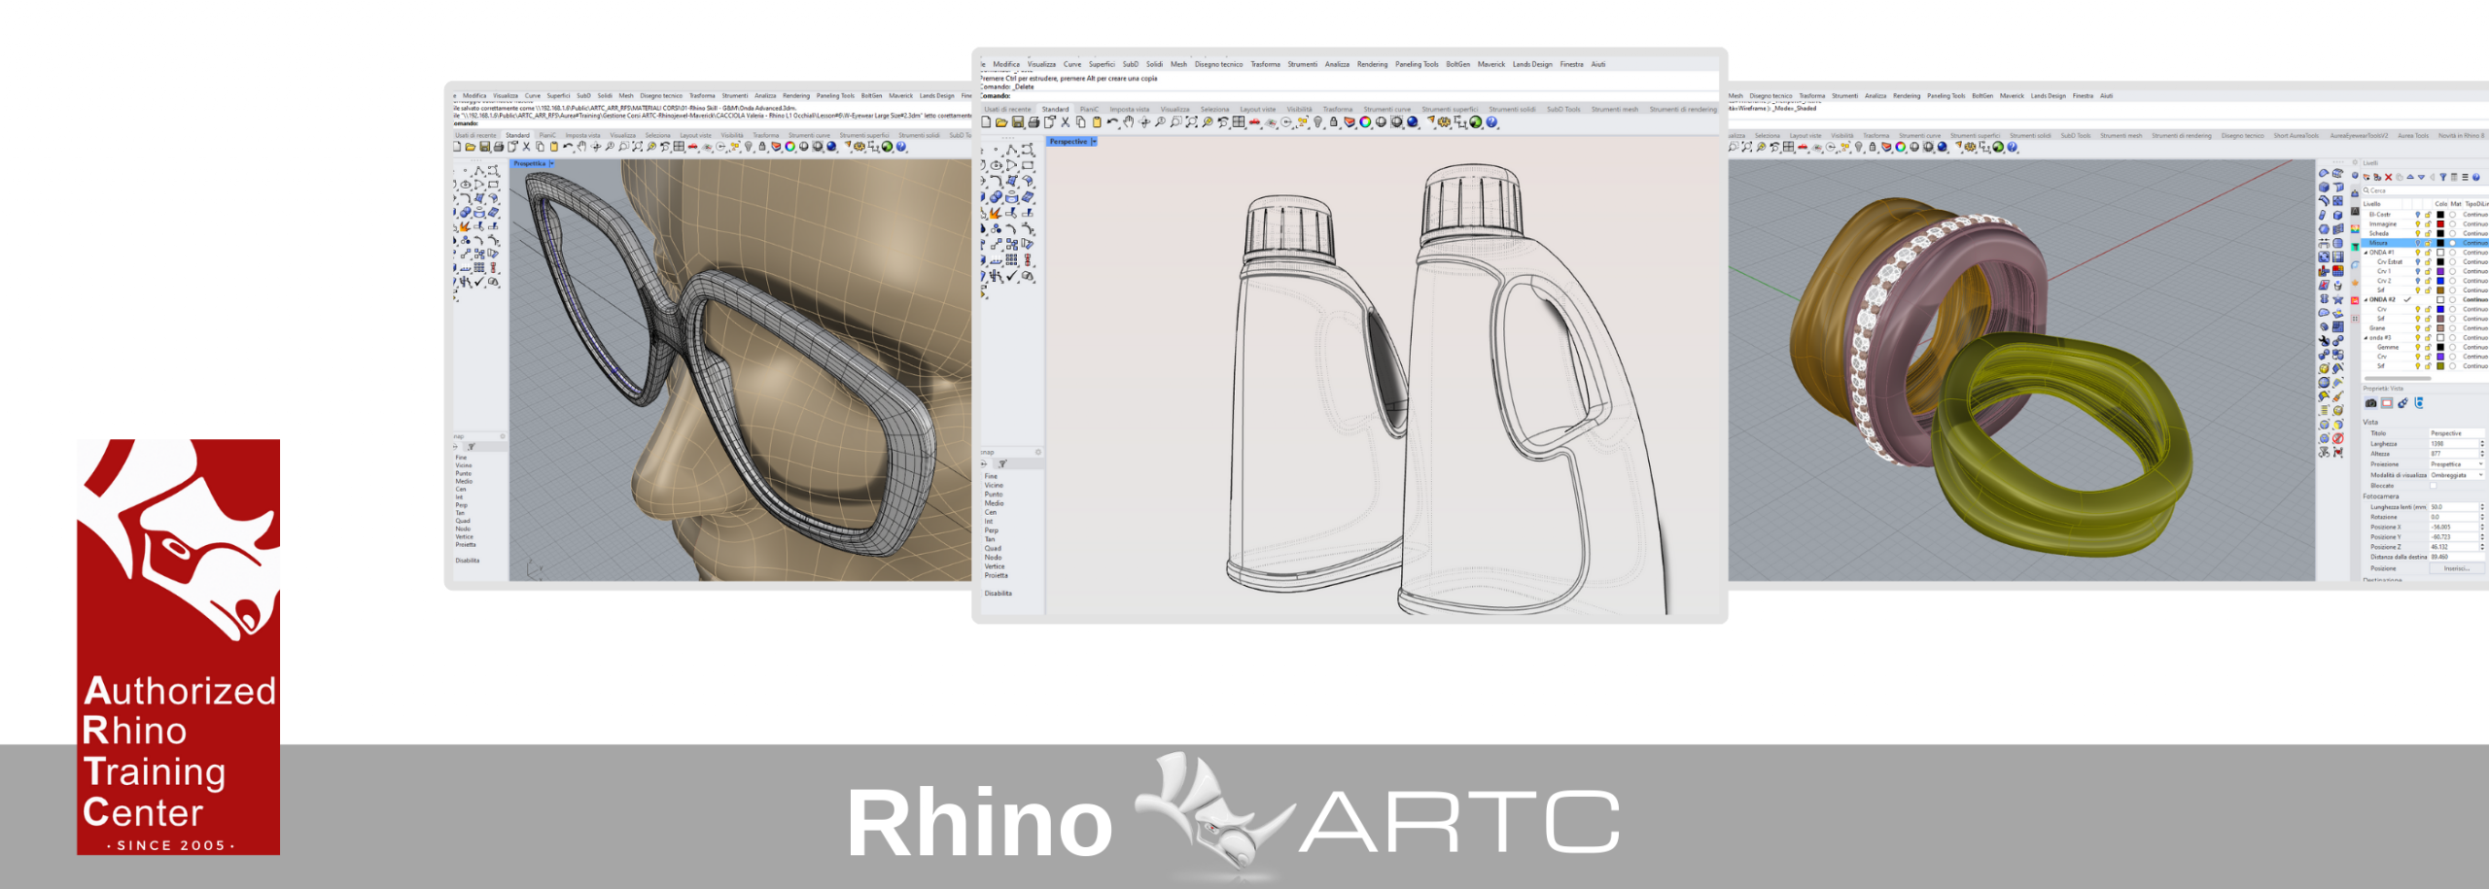Click the camera icon under Proprietà: Vista
The height and width of the screenshot is (889, 2489).
2370,403
